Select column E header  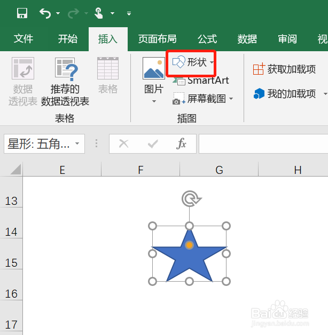coord(62,170)
